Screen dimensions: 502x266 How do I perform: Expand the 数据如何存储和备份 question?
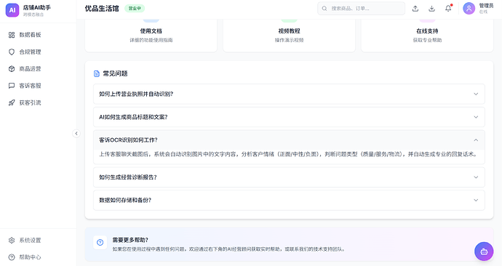click(x=289, y=200)
